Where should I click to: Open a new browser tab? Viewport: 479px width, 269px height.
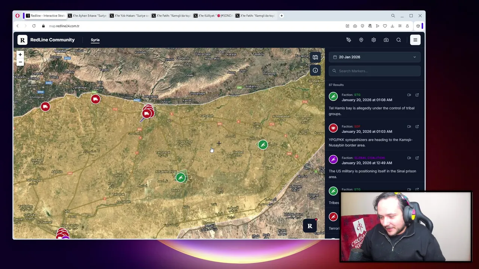[x=282, y=16]
